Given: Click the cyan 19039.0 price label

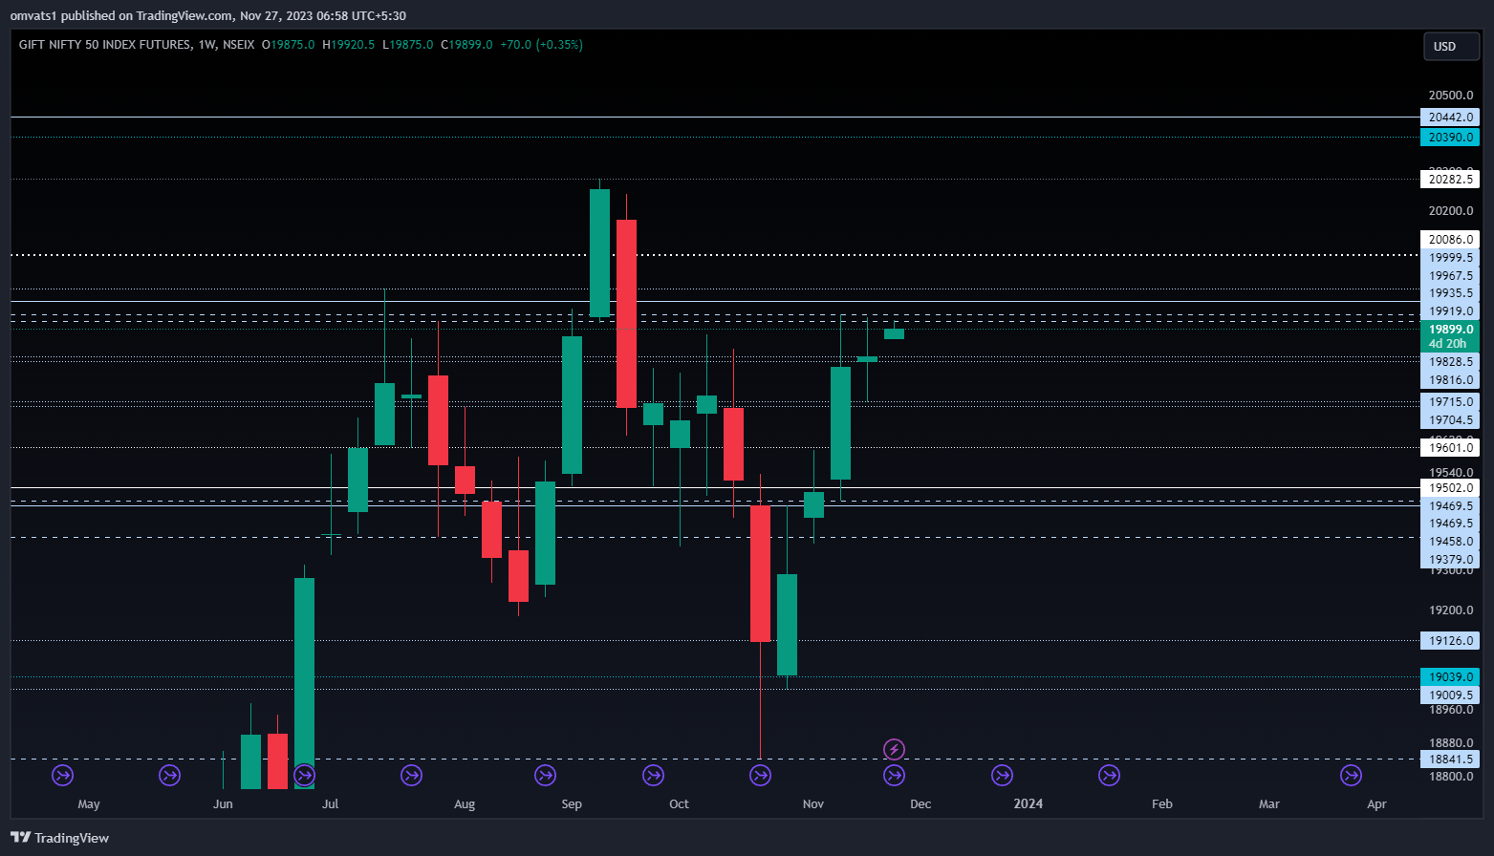Looking at the screenshot, I should (x=1450, y=677).
